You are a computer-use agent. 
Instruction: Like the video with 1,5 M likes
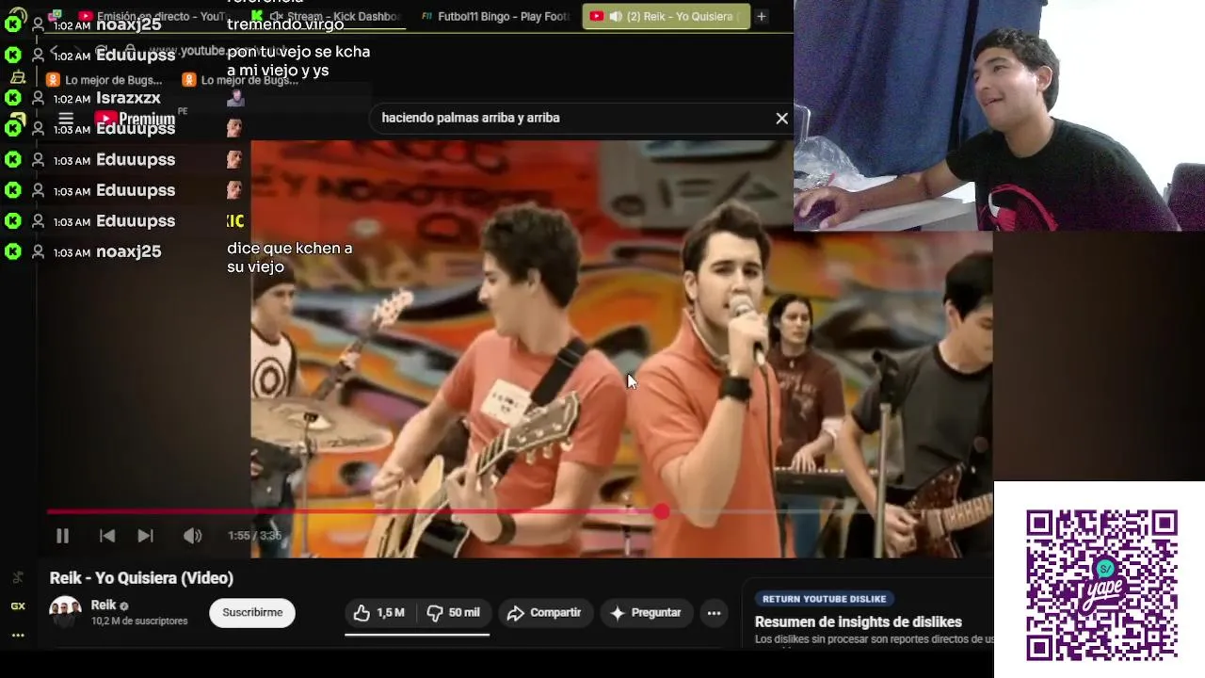tap(378, 613)
